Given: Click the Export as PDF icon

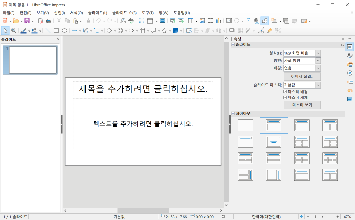Looking at the screenshot, I should (40, 21).
